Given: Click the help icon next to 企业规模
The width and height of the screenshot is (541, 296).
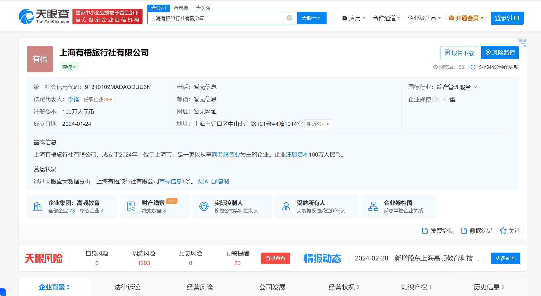Looking at the screenshot, I should tap(435, 100).
